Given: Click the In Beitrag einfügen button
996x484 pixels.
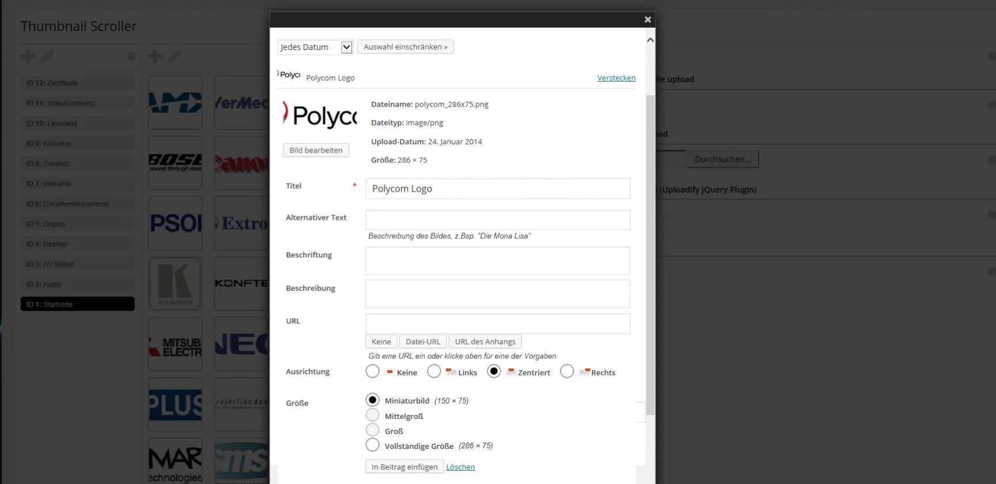Looking at the screenshot, I should 404,467.
